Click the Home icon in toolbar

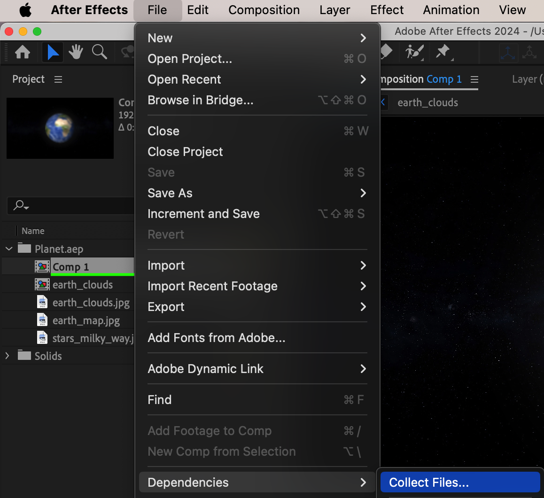(x=23, y=53)
